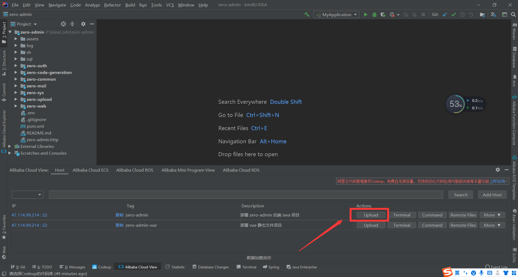Open Database side tool window
Viewport: 518px width, 277px height.
point(514,57)
